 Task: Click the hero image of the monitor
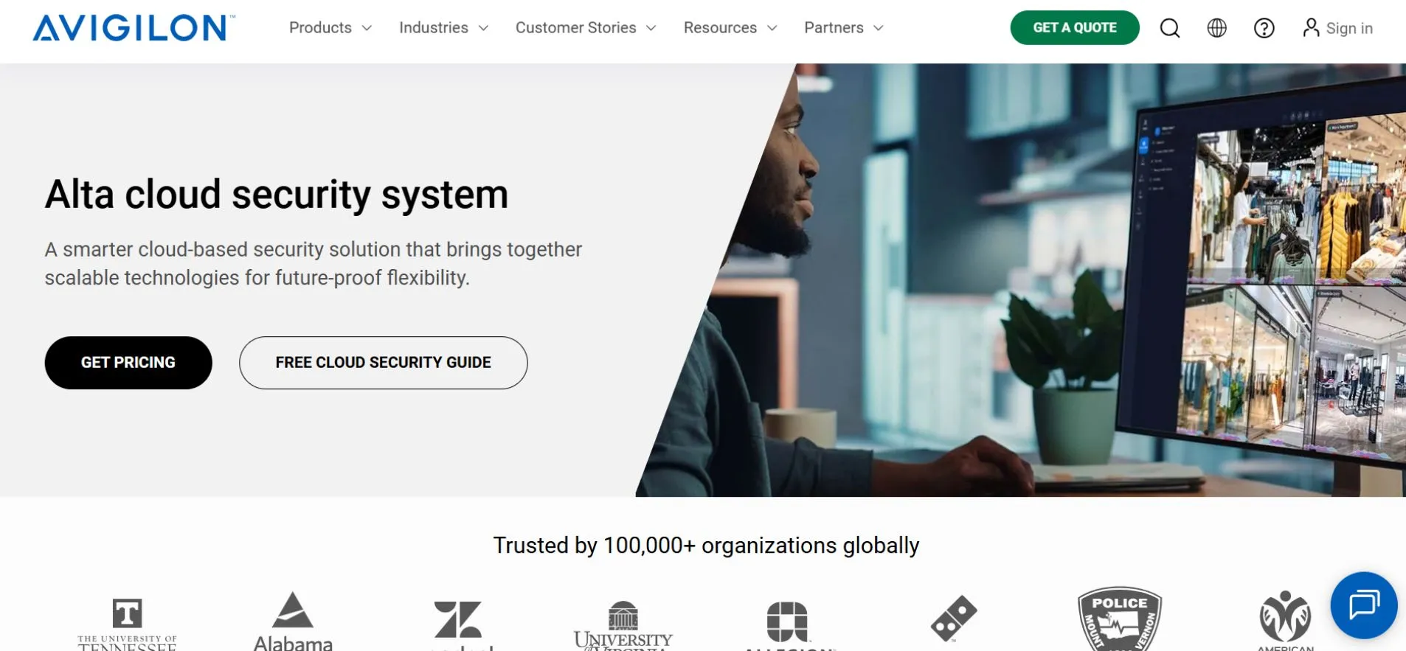[1021, 280]
